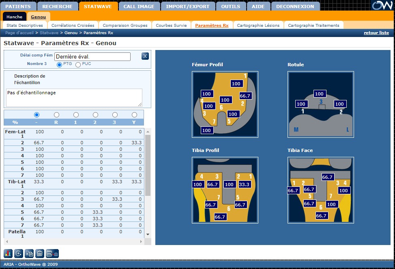Image resolution: width=395 pixels, height=269 pixels.
Task: Switch to the Hanche sub-tab
Action: [14, 17]
